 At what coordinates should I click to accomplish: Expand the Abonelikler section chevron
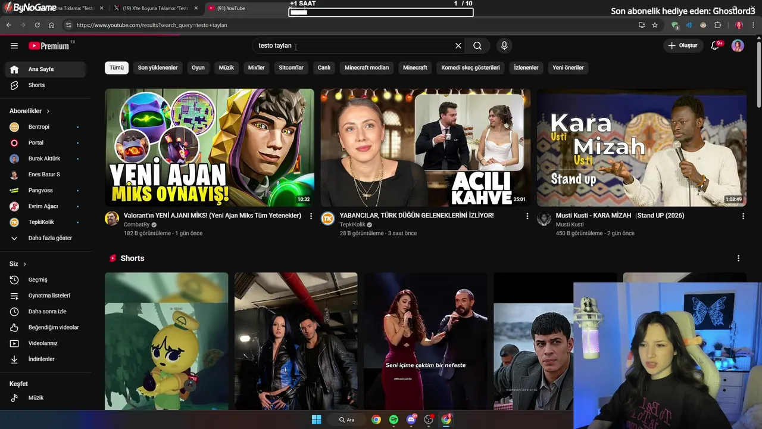[x=48, y=111]
